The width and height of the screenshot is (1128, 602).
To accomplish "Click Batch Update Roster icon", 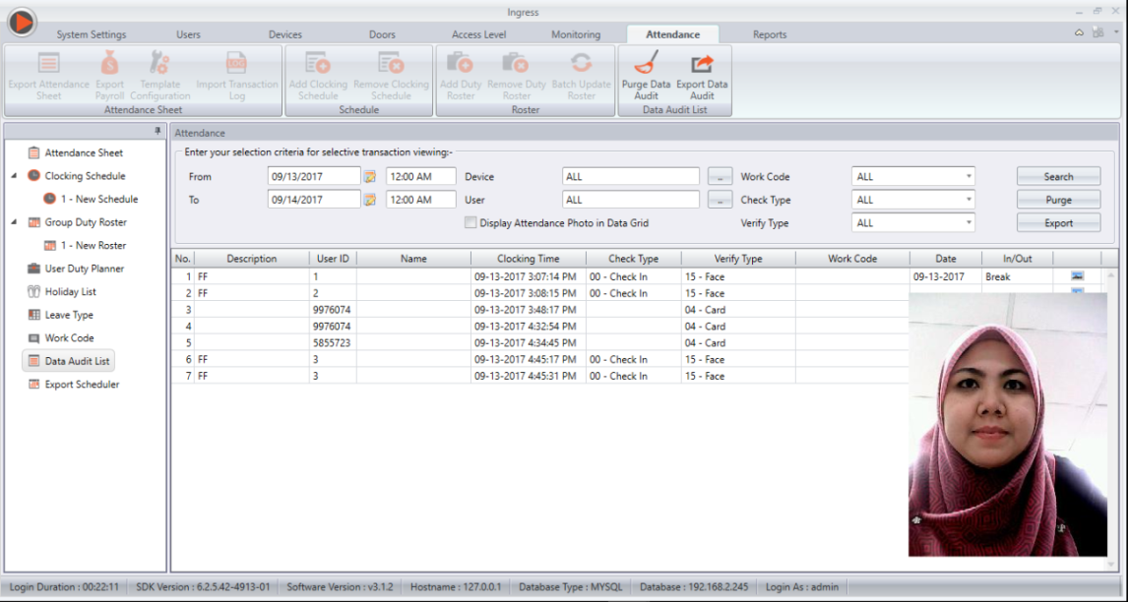I will pyautogui.click(x=581, y=63).
